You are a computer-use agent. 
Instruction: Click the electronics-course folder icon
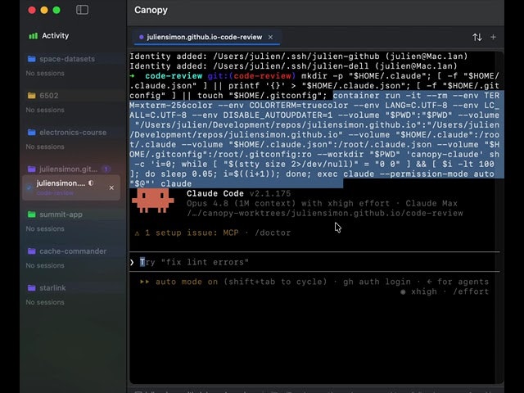point(32,133)
